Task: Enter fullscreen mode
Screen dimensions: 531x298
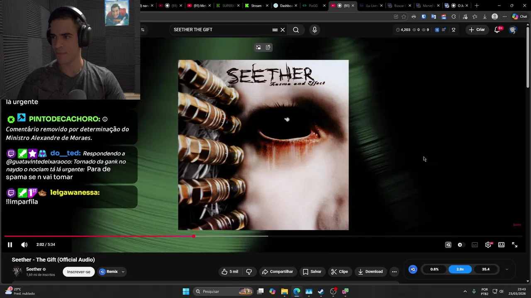Action: click(x=515, y=245)
